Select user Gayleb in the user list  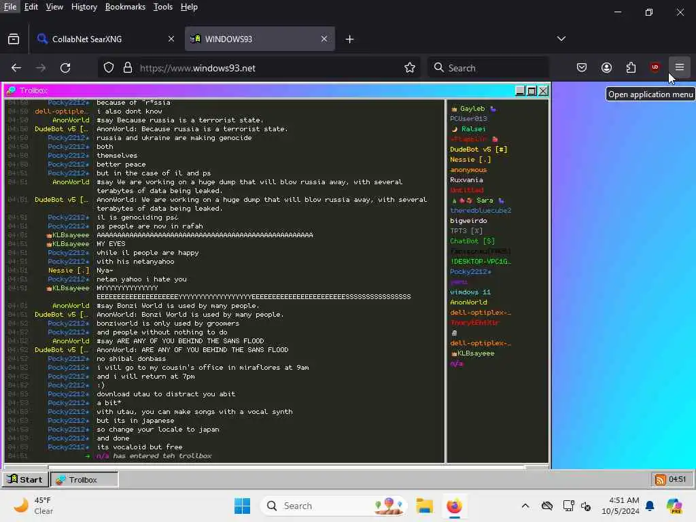pyautogui.click(x=472, y=109)
